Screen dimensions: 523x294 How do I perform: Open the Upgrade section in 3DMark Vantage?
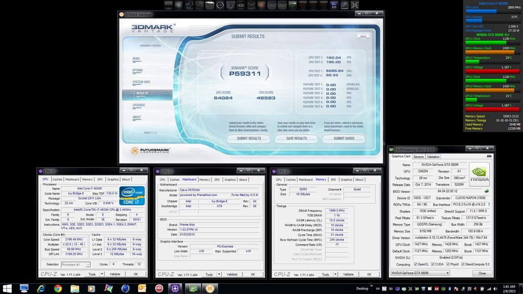pyautogui.click(x=139, y=105)
